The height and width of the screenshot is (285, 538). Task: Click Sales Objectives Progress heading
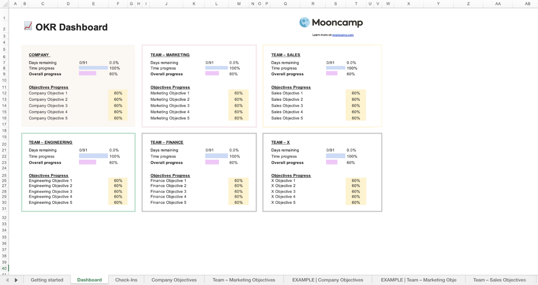291,87
